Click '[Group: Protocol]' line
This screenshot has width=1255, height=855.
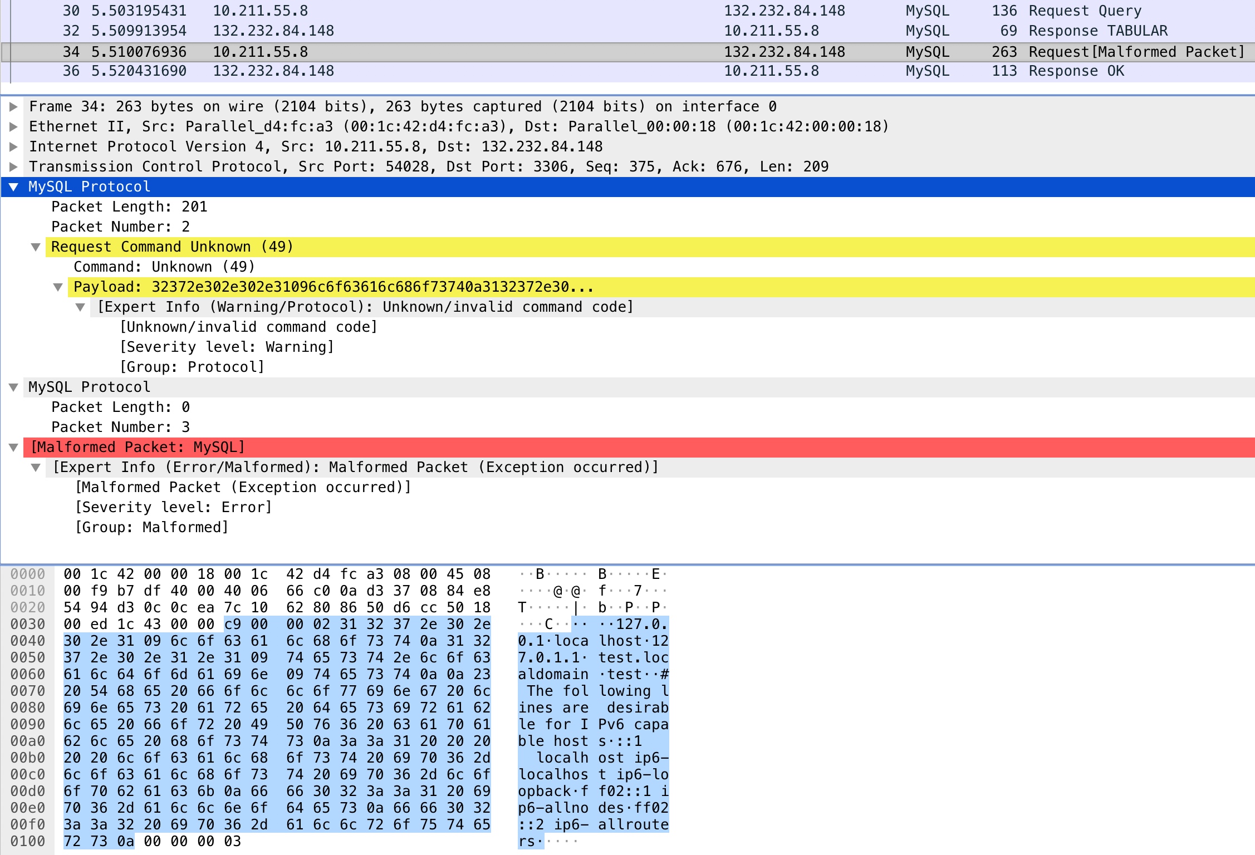[192, 367]
